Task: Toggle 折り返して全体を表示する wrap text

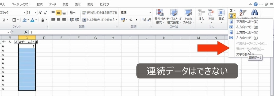Action: coord(100,13)
